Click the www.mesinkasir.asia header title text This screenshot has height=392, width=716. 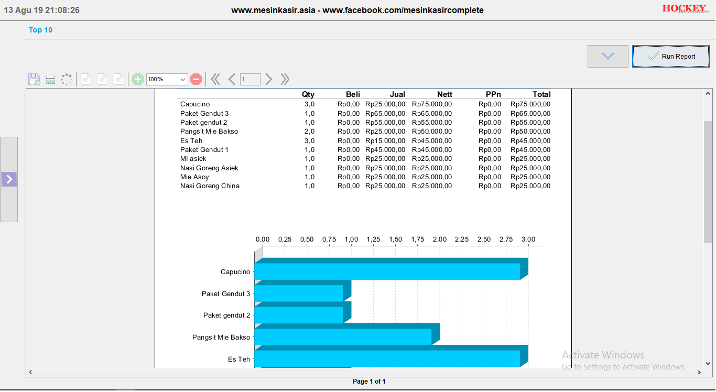[x=357, y=10]
